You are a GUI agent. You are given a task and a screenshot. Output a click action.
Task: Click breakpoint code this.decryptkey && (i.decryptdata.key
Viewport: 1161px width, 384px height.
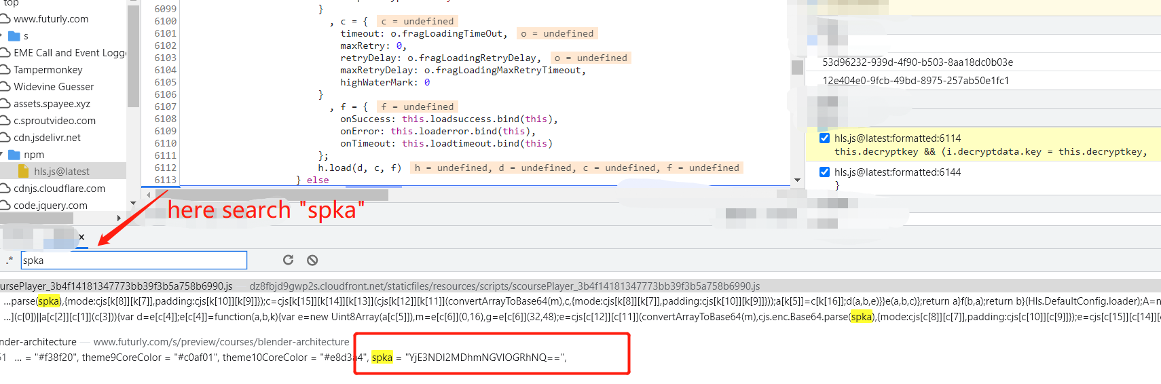pyautogui.click(x=991, y=151)
